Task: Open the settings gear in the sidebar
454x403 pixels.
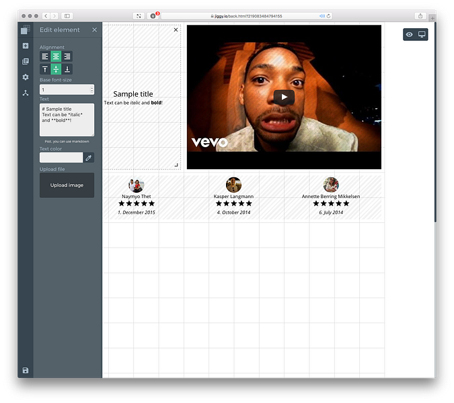Action: point(26,77)
